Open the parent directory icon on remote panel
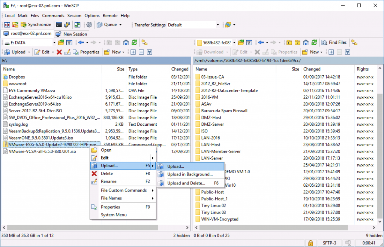 click(x=289, y=42)
